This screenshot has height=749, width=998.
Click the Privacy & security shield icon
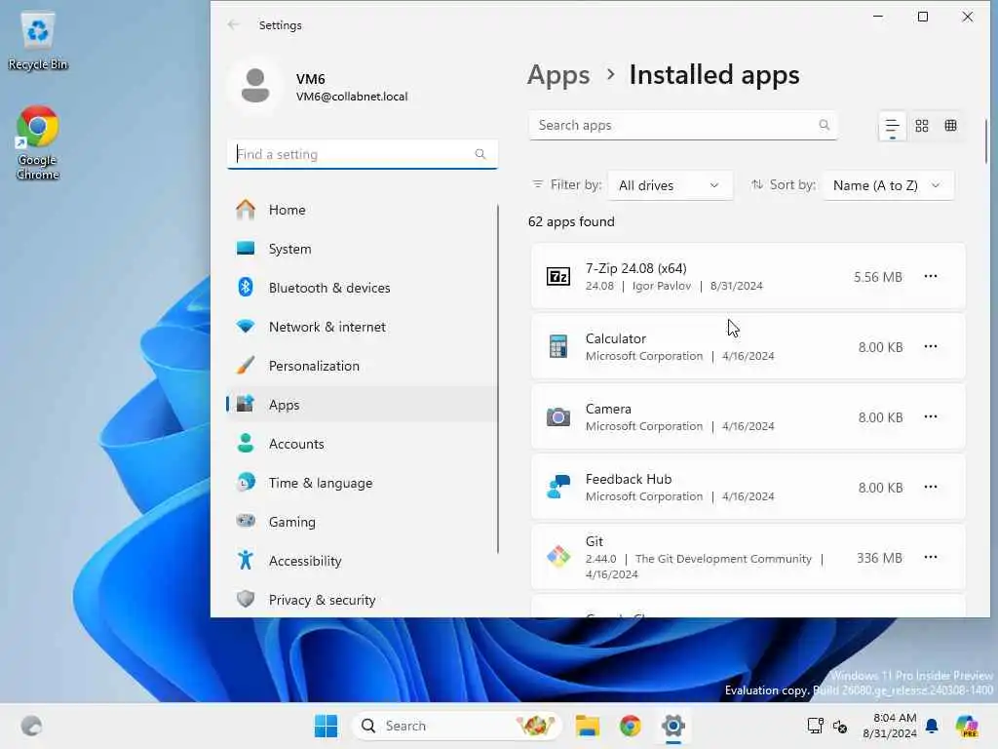coord(245,600)
